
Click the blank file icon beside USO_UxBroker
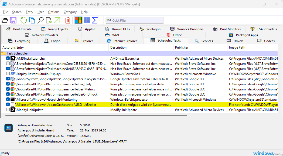point(13,104)
